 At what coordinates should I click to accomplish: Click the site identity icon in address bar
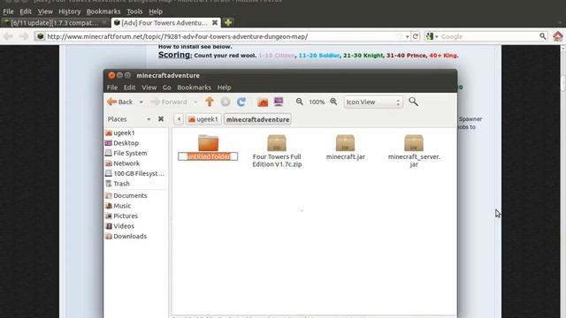(x=41, y=36)
